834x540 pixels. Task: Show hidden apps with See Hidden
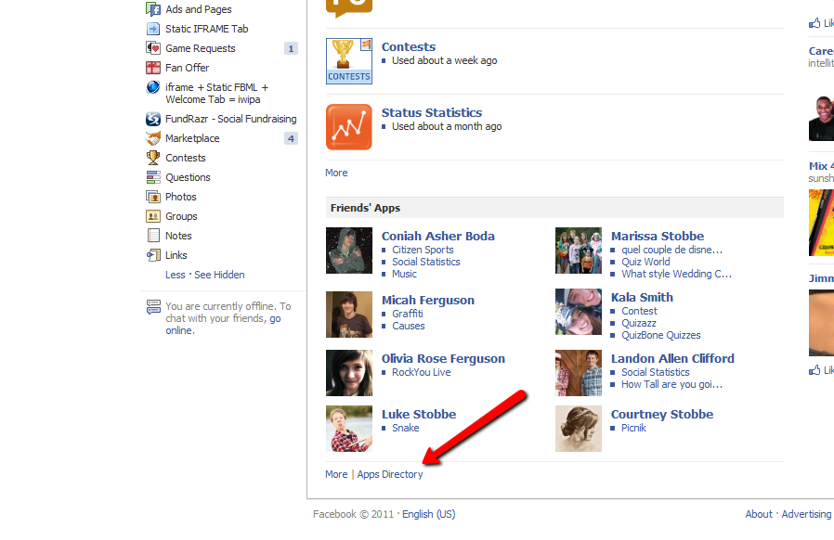(x=219, y=275)
